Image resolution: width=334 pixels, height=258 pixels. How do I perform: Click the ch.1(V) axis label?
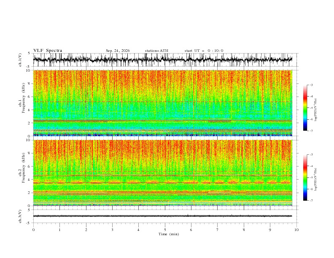(20, 60)
